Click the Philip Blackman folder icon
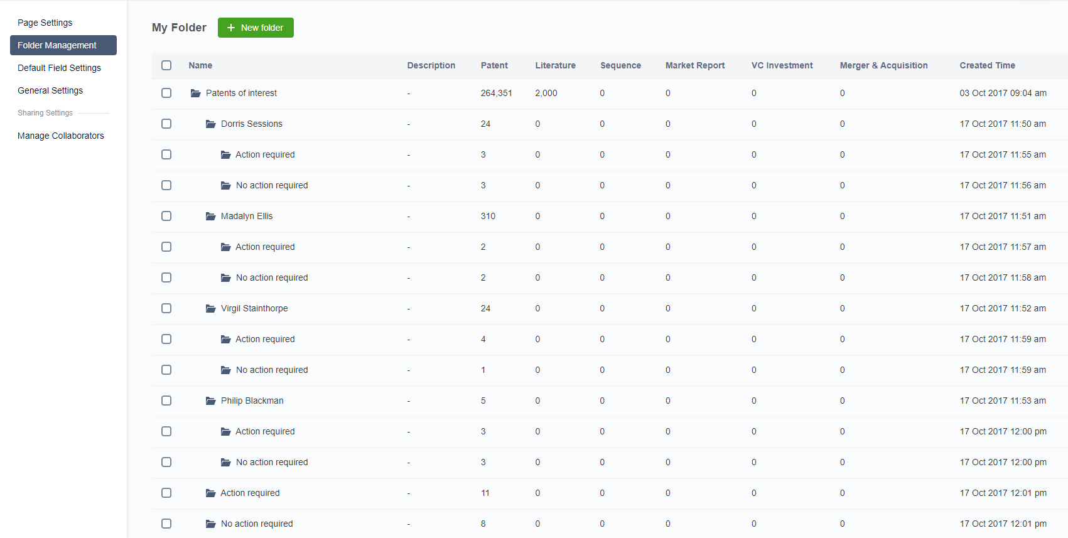This screenshot has width=1068, height=538. click(211, 401)
